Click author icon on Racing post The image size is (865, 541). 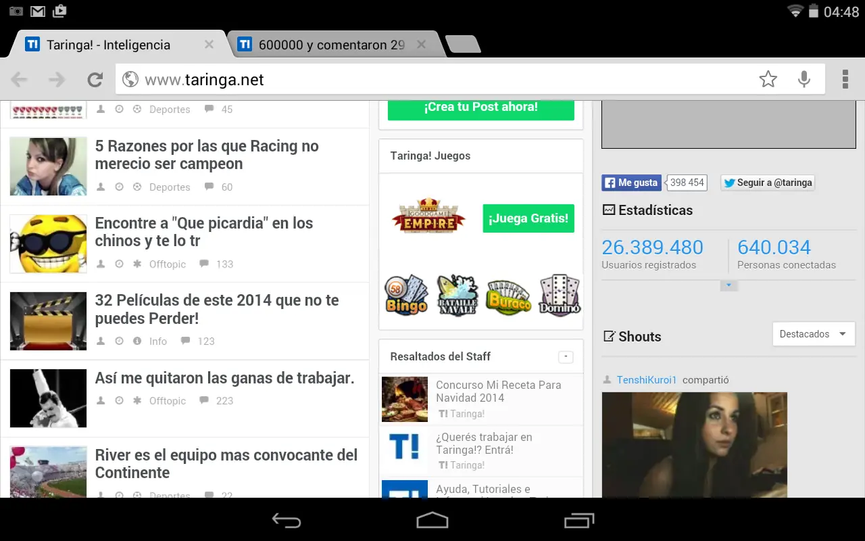pyautogui.click(x=101, y=187)
